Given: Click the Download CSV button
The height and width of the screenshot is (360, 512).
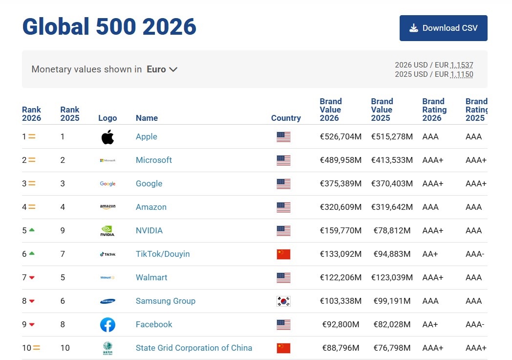Looking at the screenshot, I should pos(443,28).
